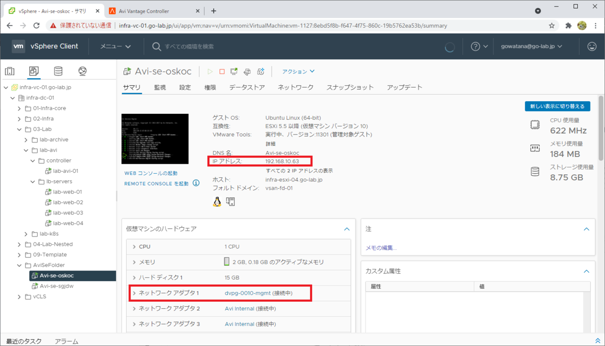This screenshot has width=605, height=346.
Task: Click the vmw logo in header
Action: [x=18, y=46]
